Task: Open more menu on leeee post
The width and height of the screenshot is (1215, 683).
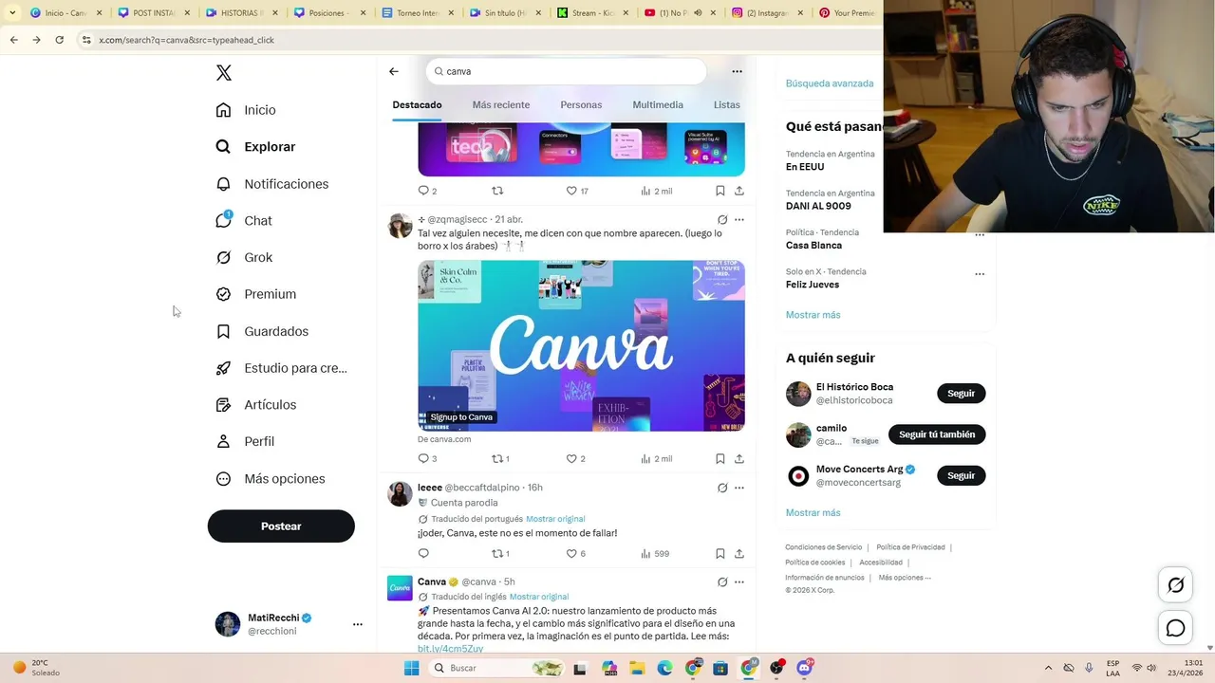Action: 739,488
